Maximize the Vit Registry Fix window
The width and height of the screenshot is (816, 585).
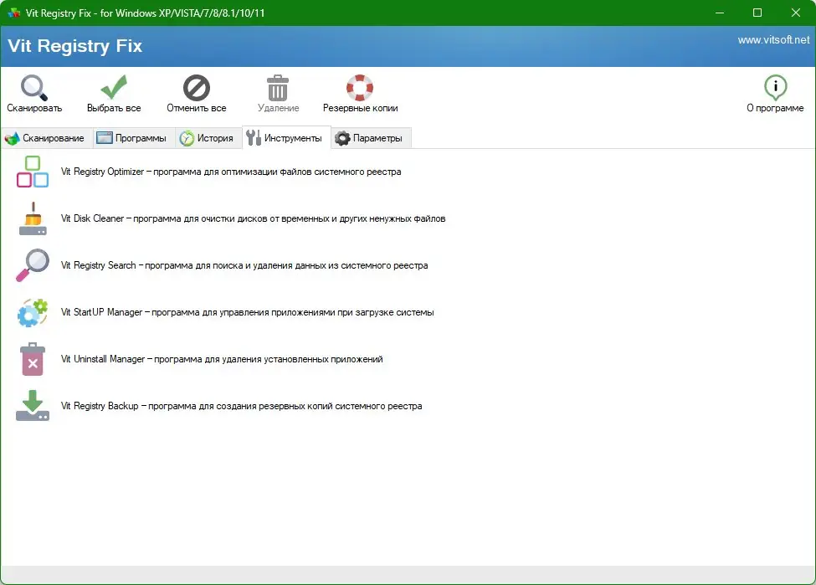coord(757,13)
